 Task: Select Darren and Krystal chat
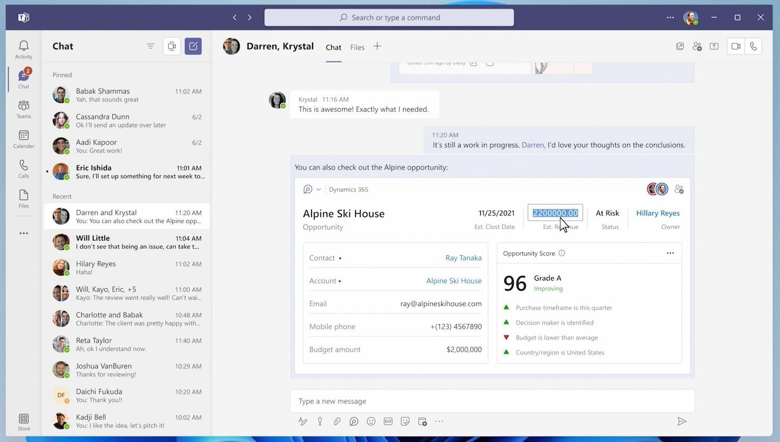[x=127, y=216]
